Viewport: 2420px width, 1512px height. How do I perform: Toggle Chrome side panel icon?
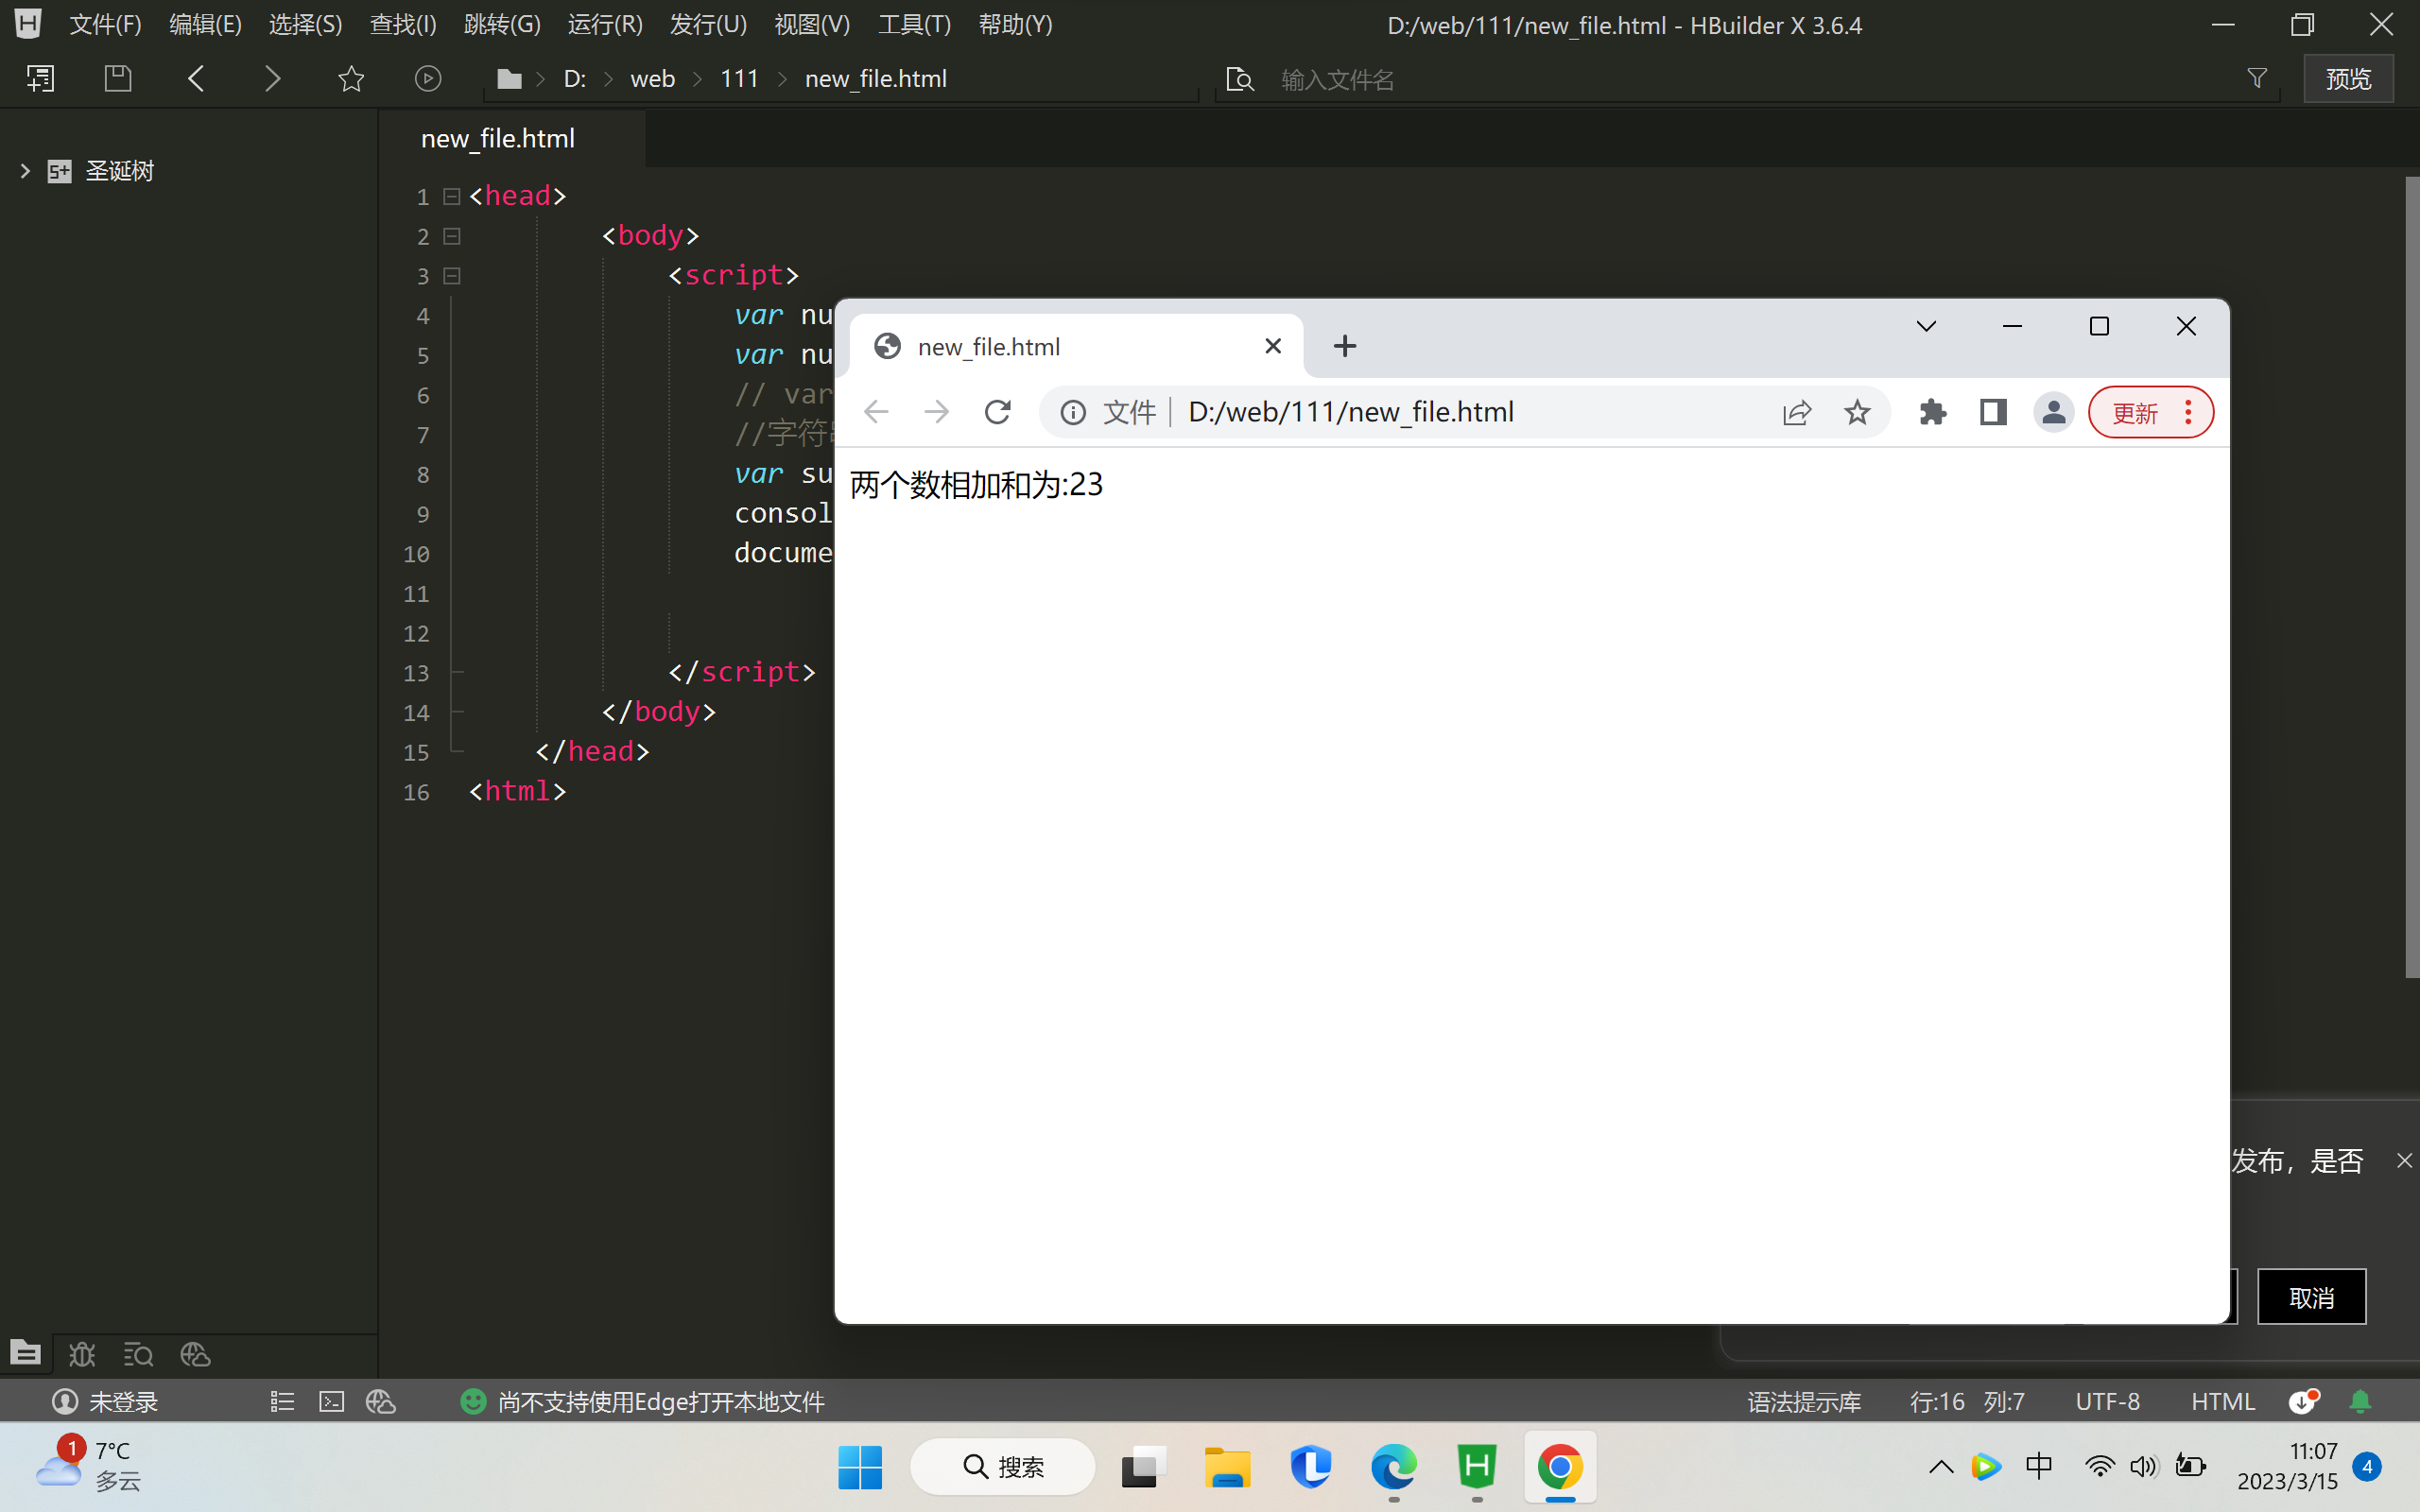pyautogui.click(x=1992, y=412)
